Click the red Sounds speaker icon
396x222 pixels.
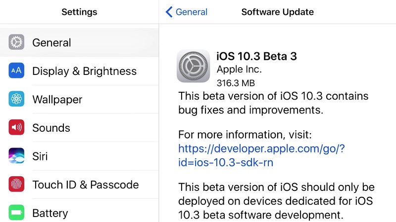(16, 128)
